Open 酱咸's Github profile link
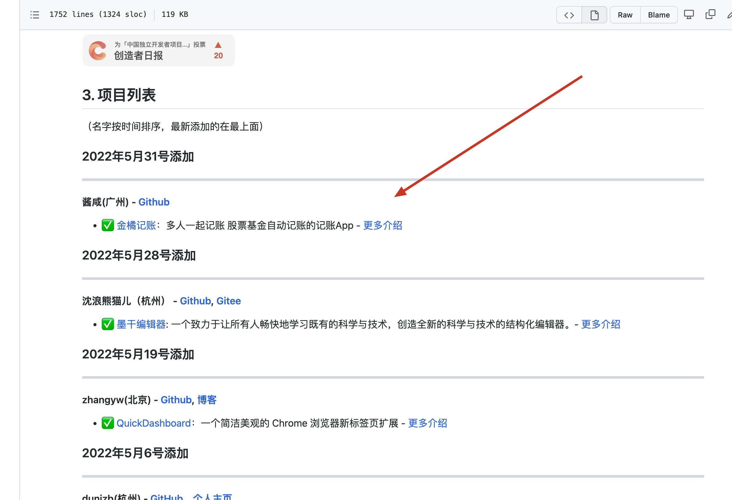 click(154, 202)
